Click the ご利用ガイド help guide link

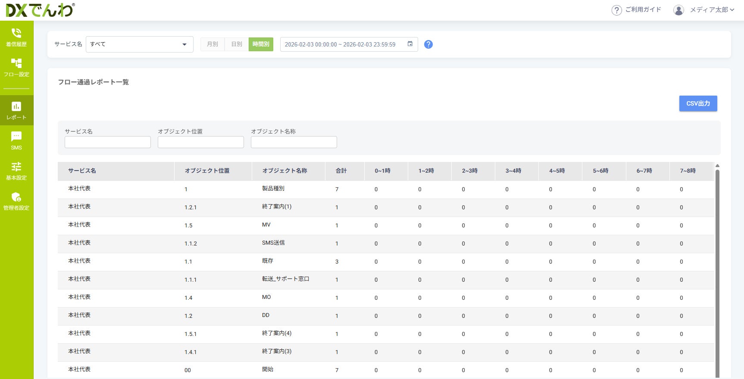tap(636, 9)
